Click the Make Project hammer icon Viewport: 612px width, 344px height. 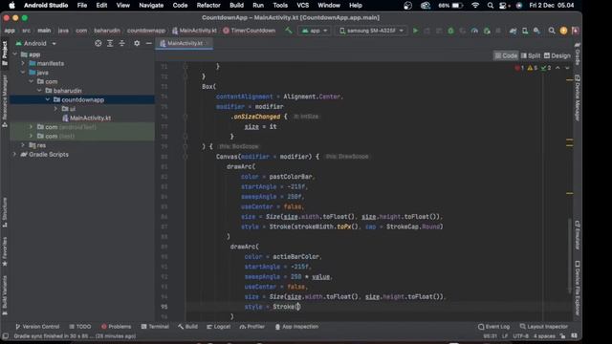click(289, 31)
